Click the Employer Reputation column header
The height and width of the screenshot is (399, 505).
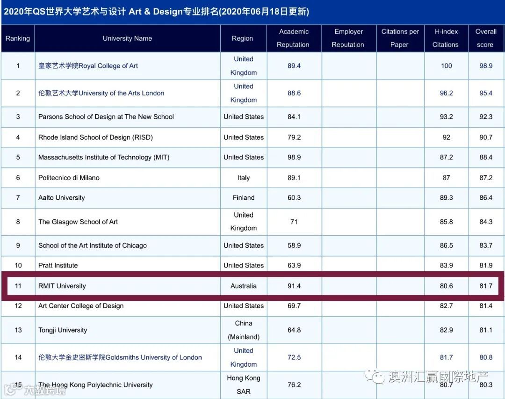[348, 38]
